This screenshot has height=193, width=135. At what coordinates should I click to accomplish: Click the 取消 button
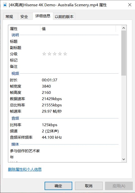pos(89,186)
